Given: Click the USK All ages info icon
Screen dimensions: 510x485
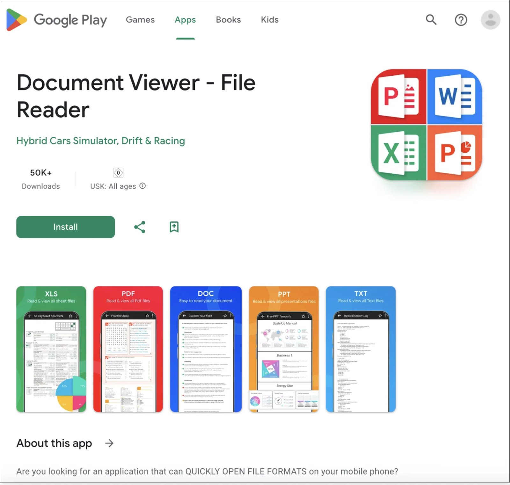Looking at the screenshot, I should pos(143,186).
